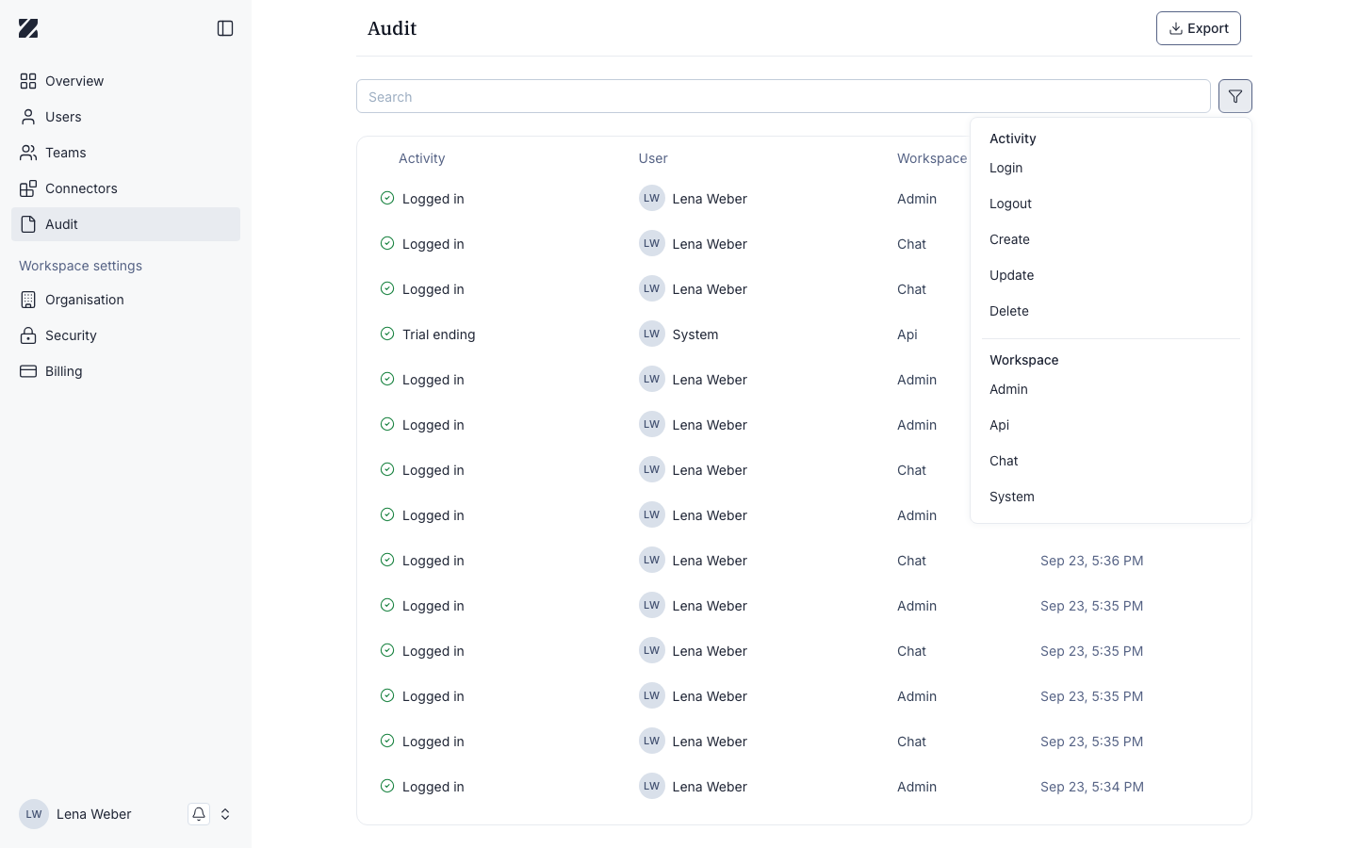This screenshot has height=848, width=1357.
Task: Click the success check icon on Trial ending
Action: pyautogui.click(x=387, y=334)
